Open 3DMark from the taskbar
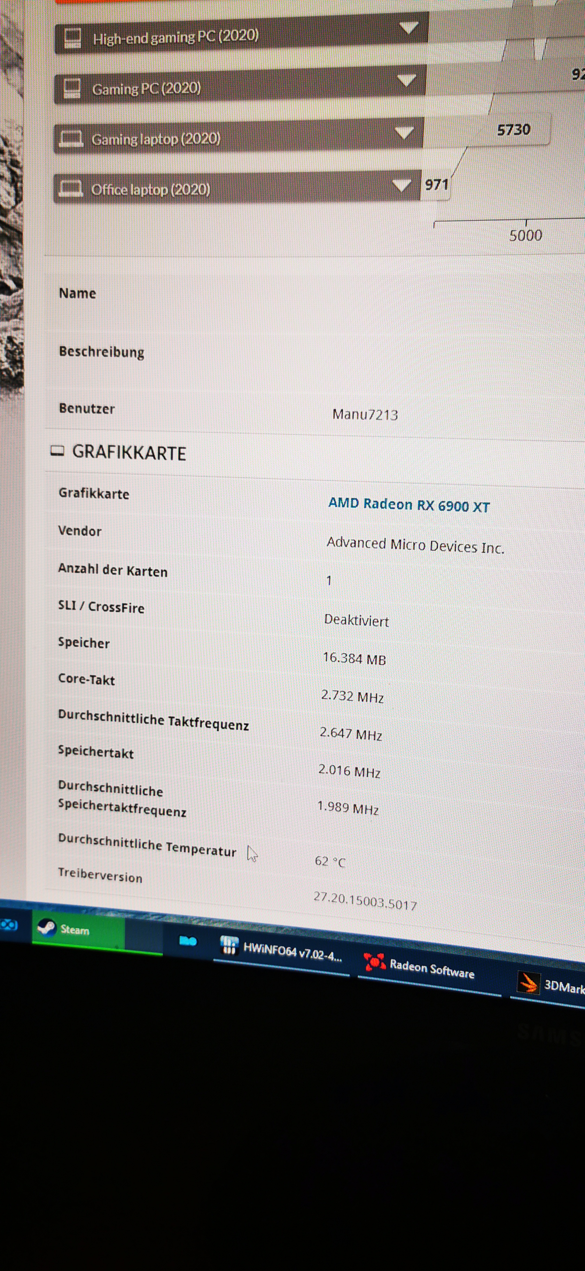This screenshot has height=1271, width=585. pyautogui.click(x=547, y=985)
